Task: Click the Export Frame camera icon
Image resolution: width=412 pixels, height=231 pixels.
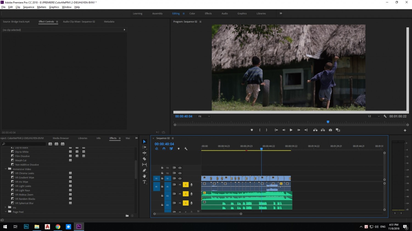Action: pos(330,130)
